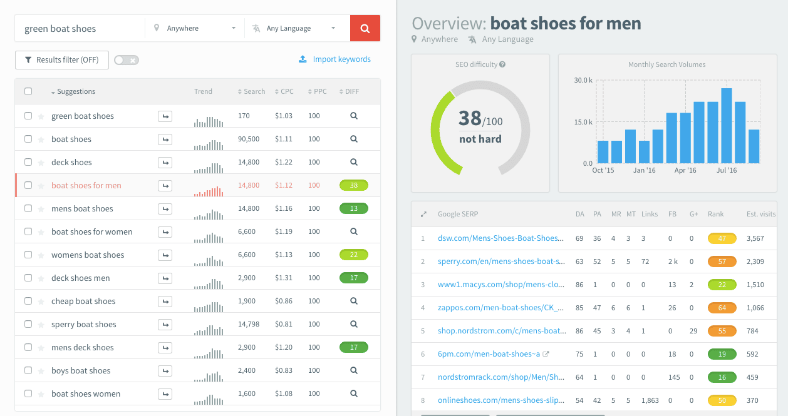Image resolution: width=788 pixels, height=416 pixels.
Task: Star the boat shoes keyword
Action: (x=41, y=140)
